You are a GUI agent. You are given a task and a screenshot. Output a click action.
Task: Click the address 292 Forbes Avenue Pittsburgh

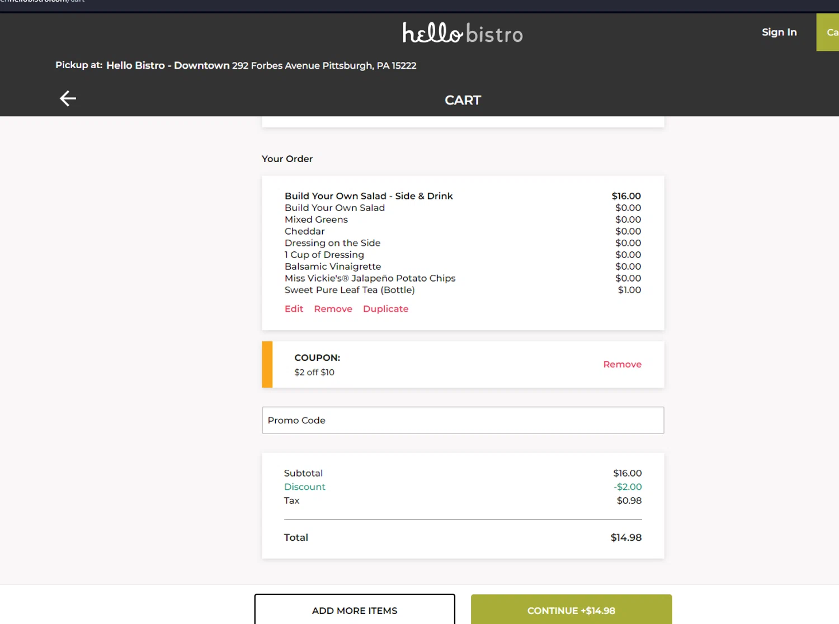click(324, 65)
